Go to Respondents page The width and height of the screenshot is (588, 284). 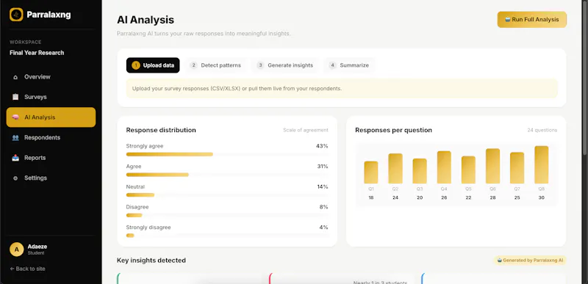[x=51, y=138]
